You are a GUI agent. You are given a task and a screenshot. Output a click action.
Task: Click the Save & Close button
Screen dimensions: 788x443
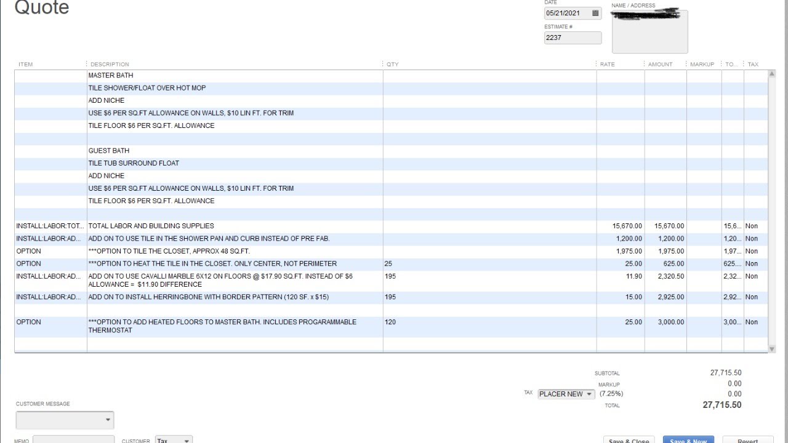pos(629,439)
